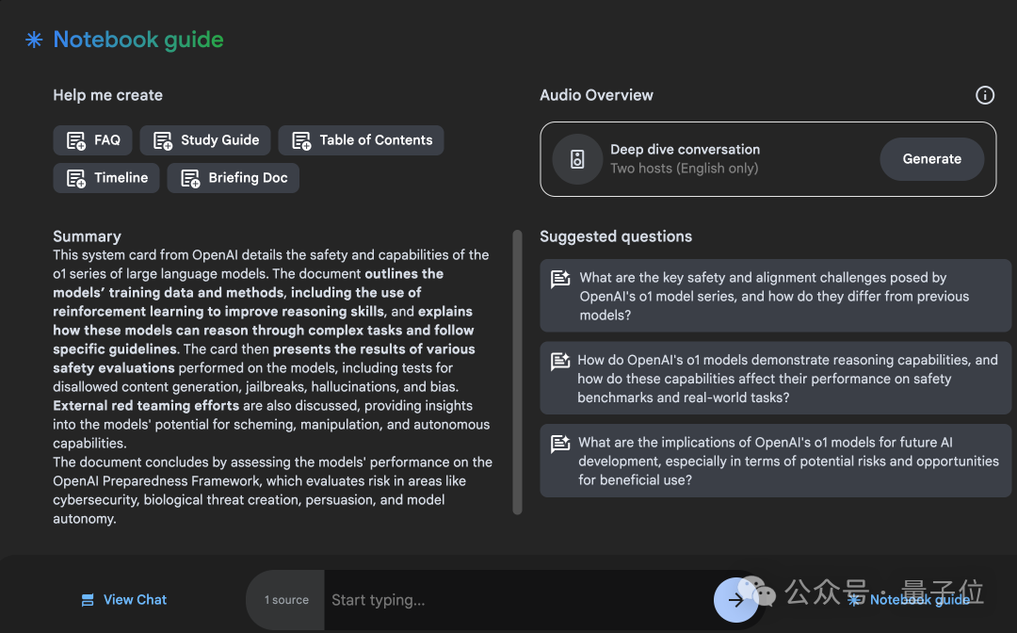Click the Start typing input field
The width and height of the screenshot is (1017, 633).
(518, 600)
